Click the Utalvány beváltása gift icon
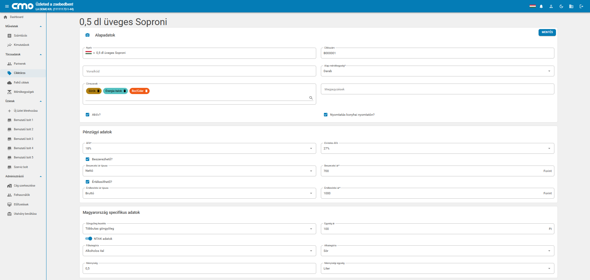 click(x=9, y=214)
